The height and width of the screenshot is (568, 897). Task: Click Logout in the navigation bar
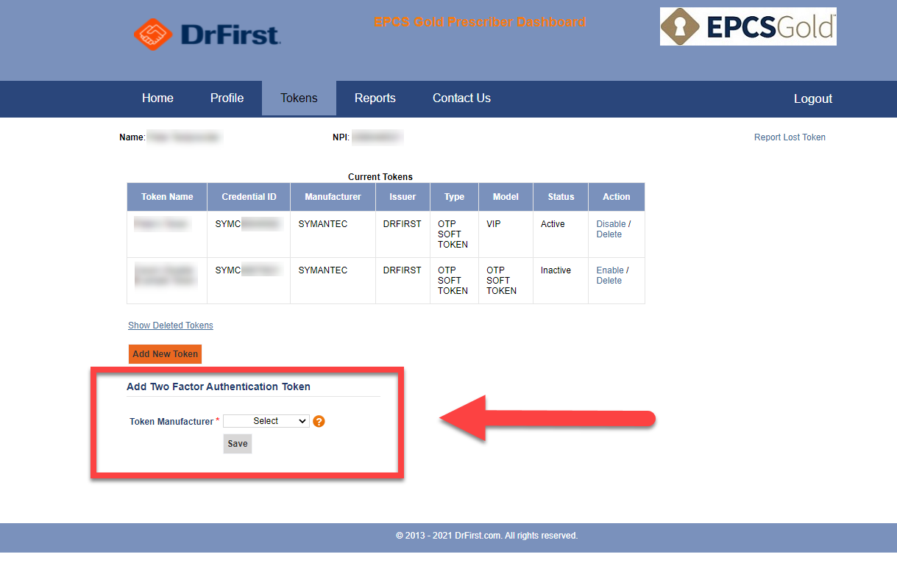click(813, 98)
